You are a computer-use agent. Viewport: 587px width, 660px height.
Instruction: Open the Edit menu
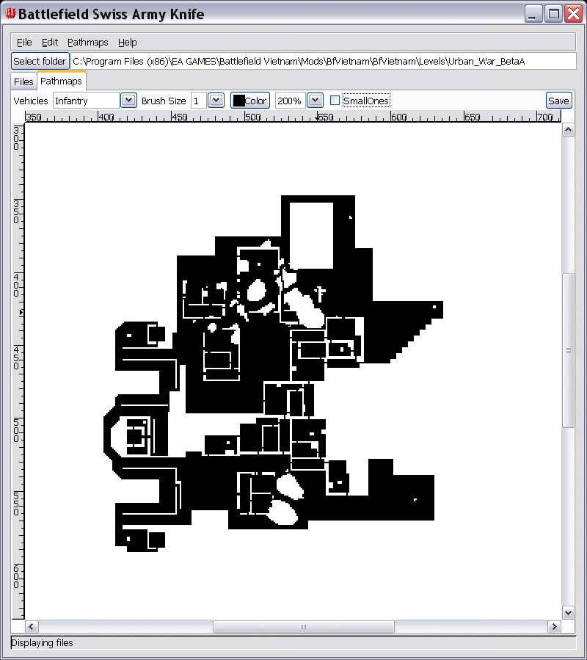[50, 42]
